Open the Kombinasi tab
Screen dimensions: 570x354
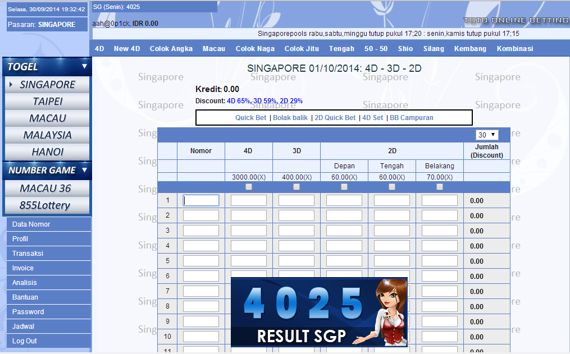coord(515,49)
